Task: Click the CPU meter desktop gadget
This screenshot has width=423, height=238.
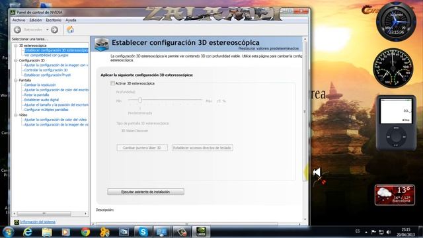Action: 393,67
